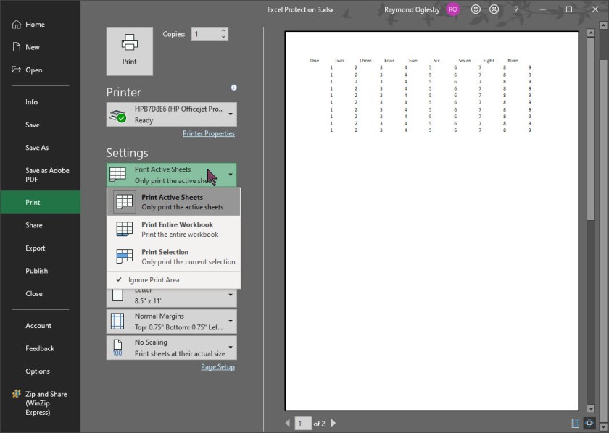Click the No Scaling page icon
Viewport: 609px width, 433px height.
[x=118, y=347]
